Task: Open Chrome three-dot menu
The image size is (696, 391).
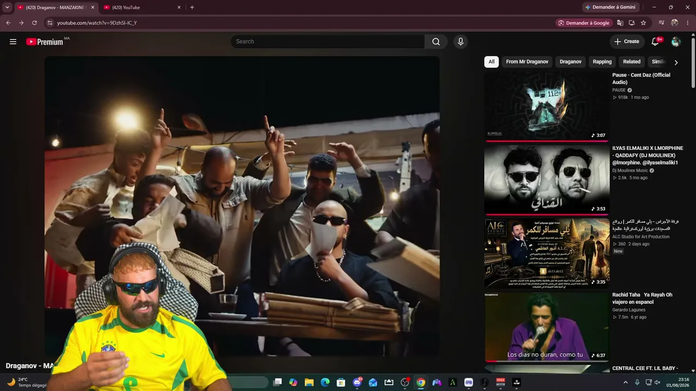Action: pyautogui.click(x=688, y=23)
